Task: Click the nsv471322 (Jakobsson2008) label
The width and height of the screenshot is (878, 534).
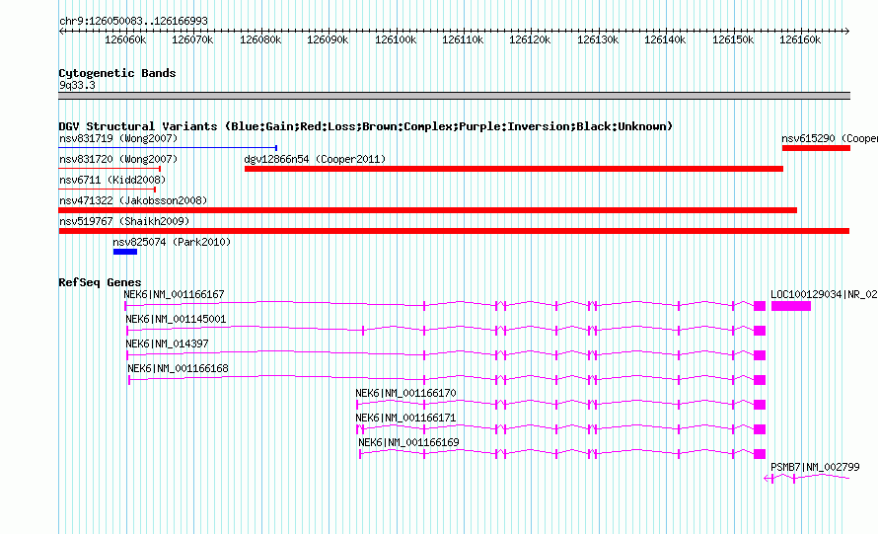Action: coord(133,200)
